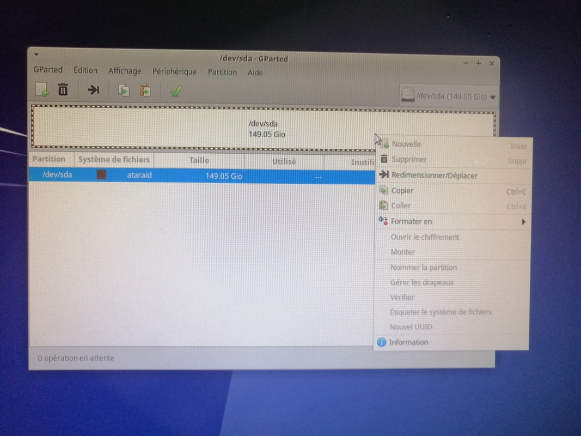Image resolution: width=581 pixels, height=436 pixels.
Task: Click the Coller icon in context menu
Action: click(383, 205)
